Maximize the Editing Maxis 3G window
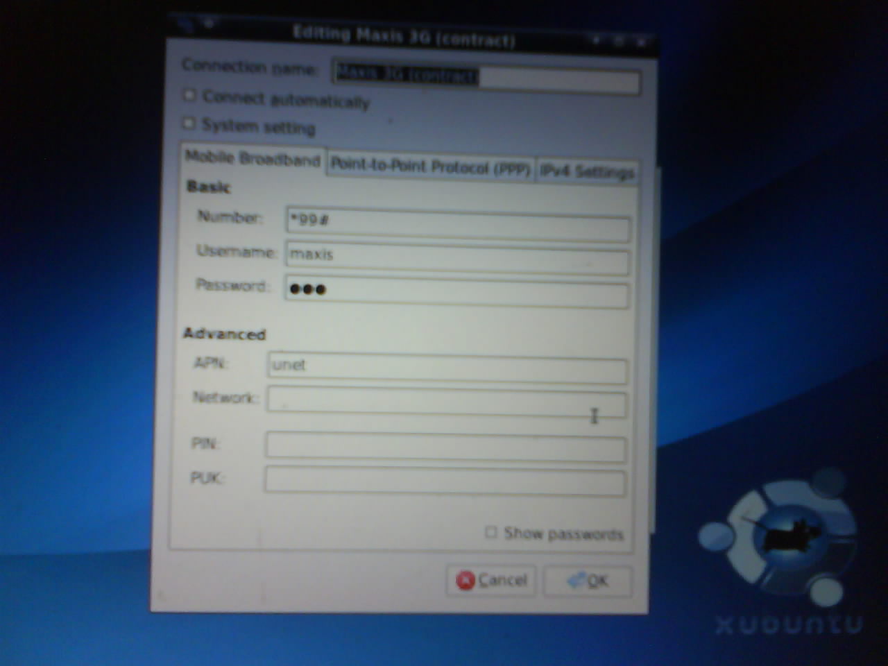This screenshot has height=666, width=888. click(620, 42)
